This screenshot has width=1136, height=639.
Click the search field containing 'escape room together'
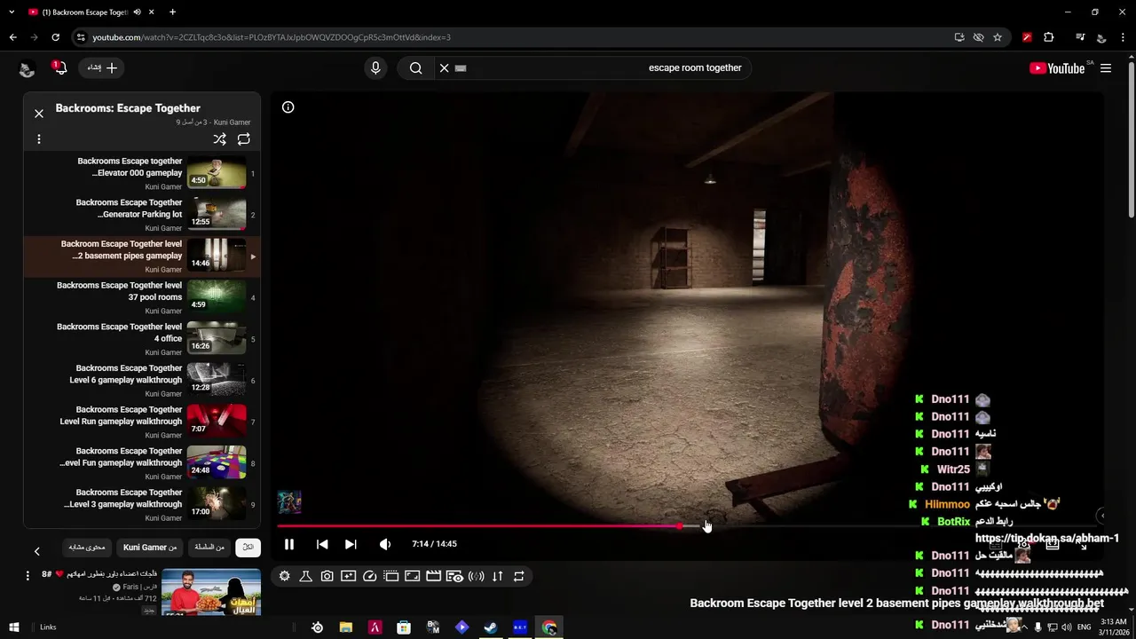click(603, 68)
